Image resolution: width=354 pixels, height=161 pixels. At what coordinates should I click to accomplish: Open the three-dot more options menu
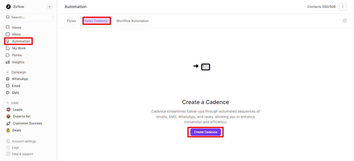click(343, 7)
